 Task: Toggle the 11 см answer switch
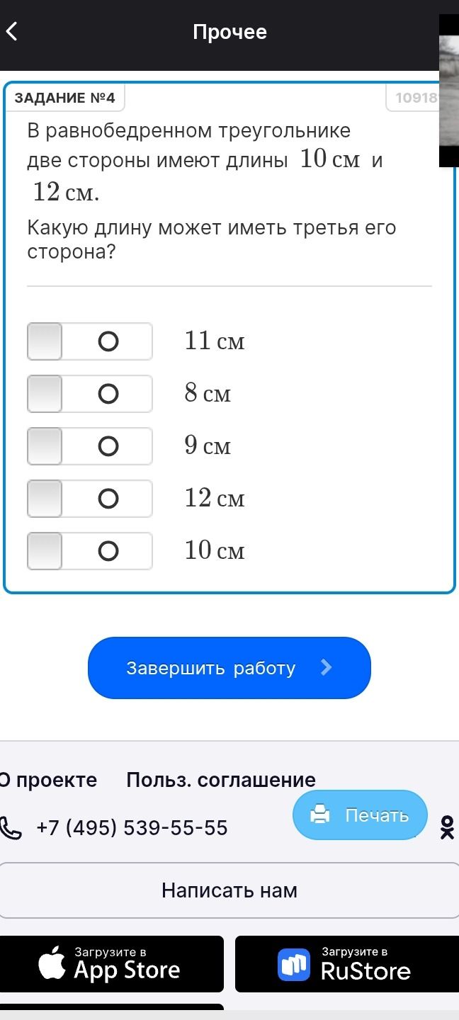pyautogui.click(x=90, y=341)
